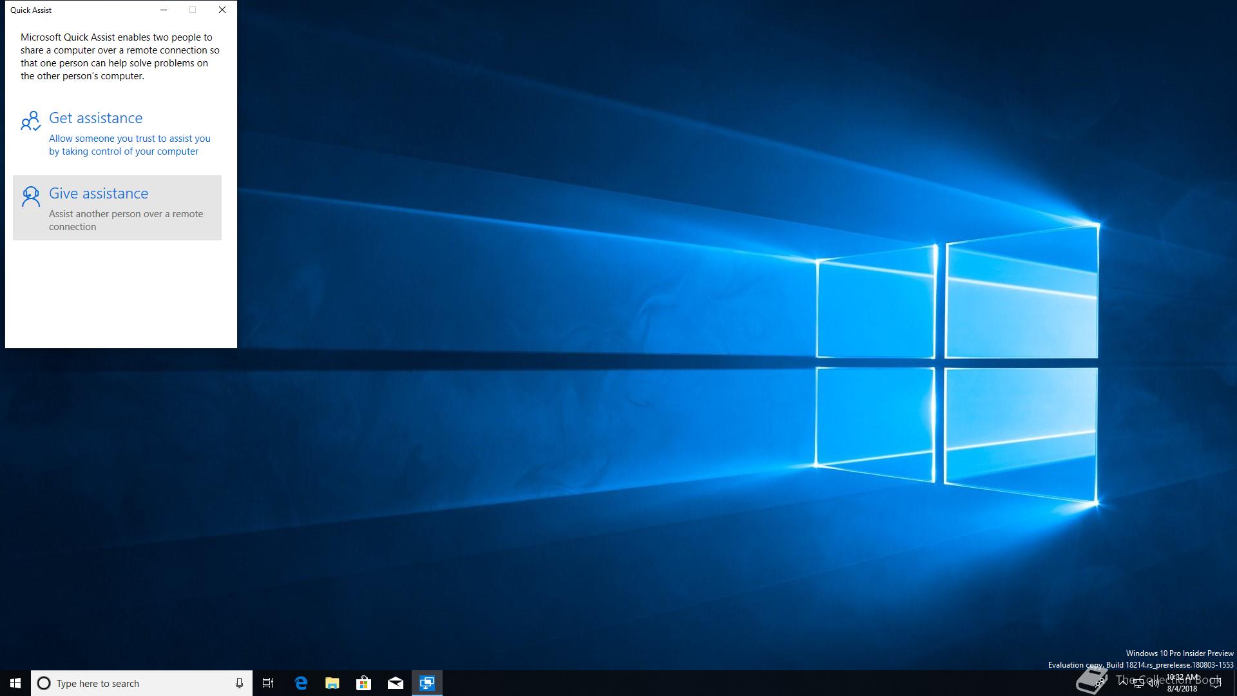The width and height of the screenshot is (1237, 696).
Task: Open the Windows Start menu
Action: 15,683
